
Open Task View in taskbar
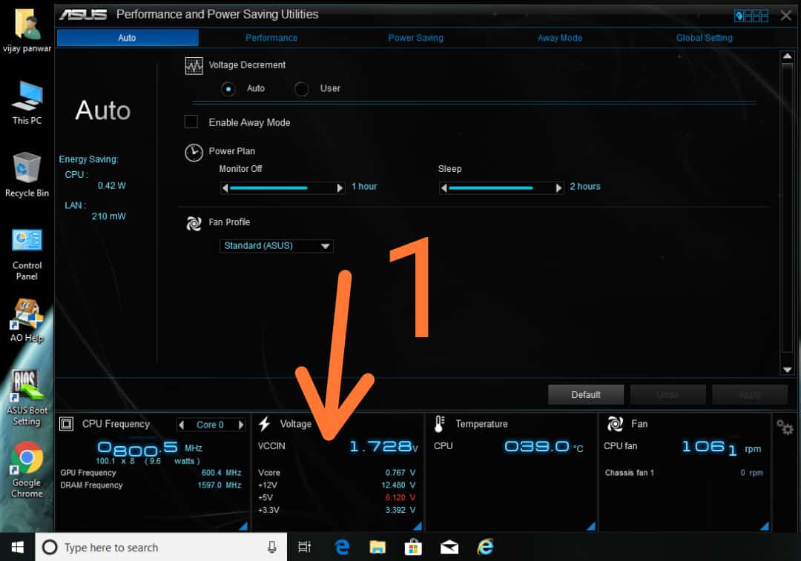tap(305, 547)
